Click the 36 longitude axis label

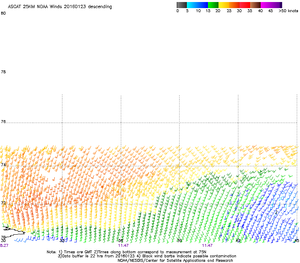(x=120, y=241)
